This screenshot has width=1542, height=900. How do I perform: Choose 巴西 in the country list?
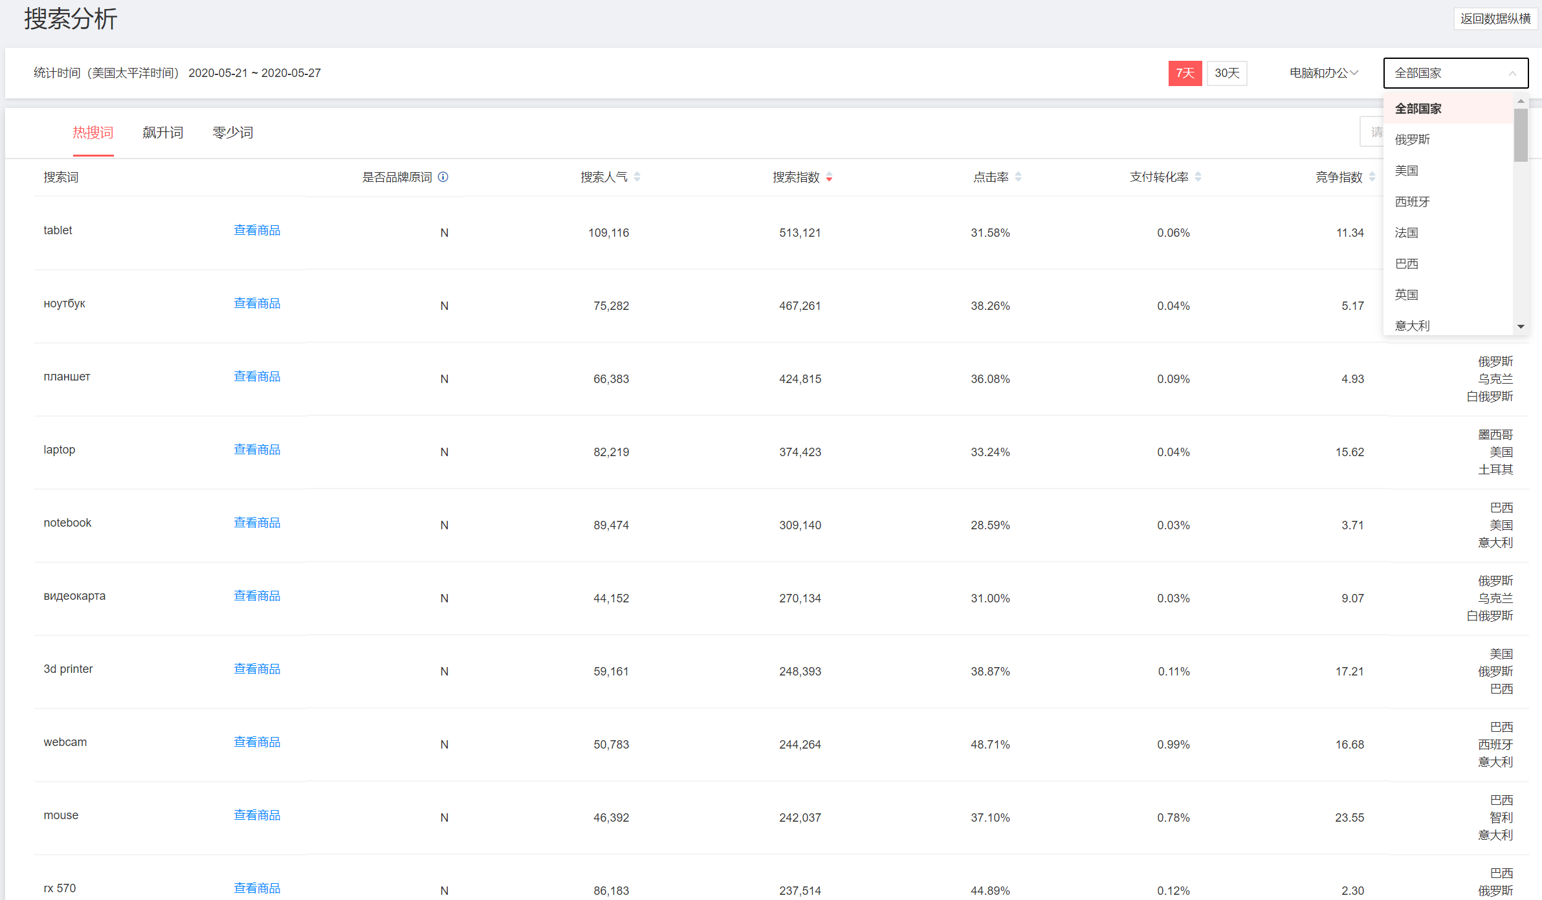pos(1448,264)
